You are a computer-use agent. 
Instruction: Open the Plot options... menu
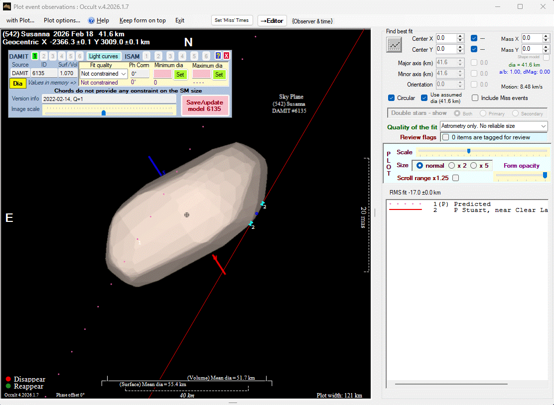[x=62, y=20]
